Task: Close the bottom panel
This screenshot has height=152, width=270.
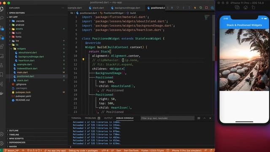Action: [210, 118]
